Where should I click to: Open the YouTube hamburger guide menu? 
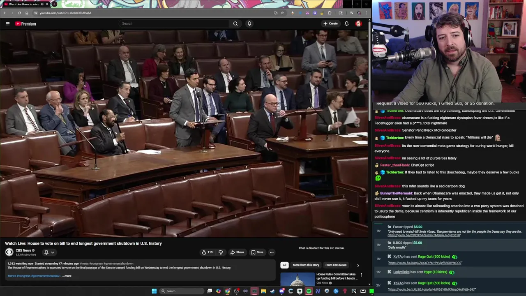pos(7,24)
